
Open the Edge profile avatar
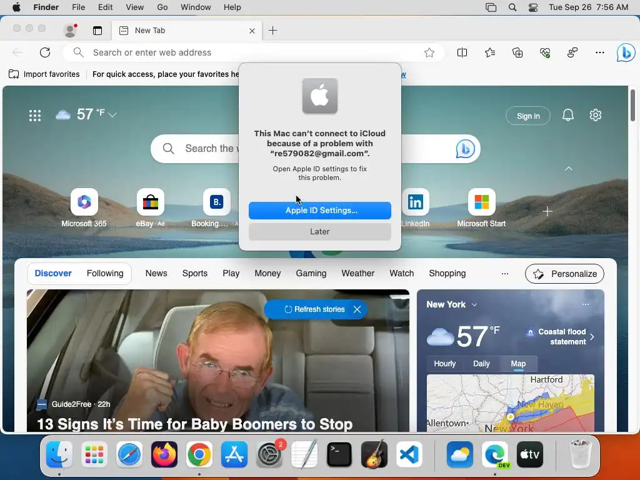click(x=70, y=30)
